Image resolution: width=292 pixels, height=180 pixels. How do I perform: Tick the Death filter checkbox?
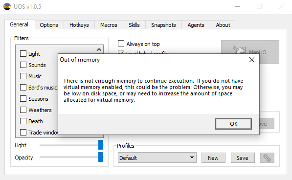point(23,121)
